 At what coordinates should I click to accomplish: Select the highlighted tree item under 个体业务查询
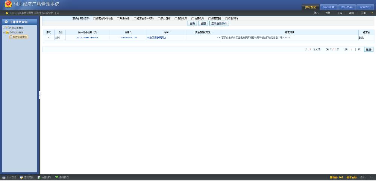tap(20, 37)
